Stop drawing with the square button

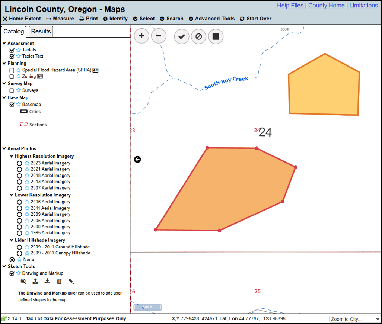[x=216, y=36]
